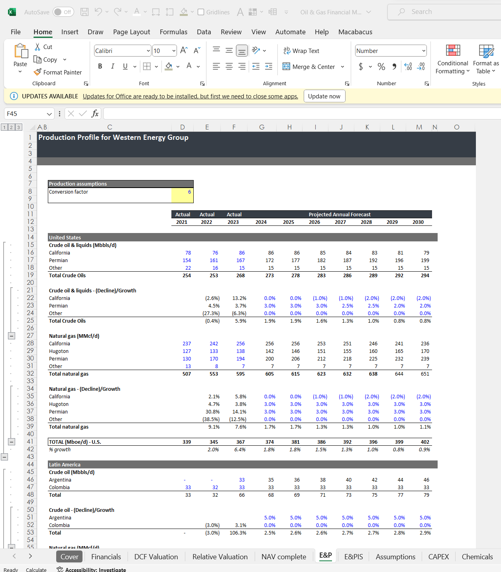Click the Update now button
The image size is (501, 572).
[x=324, y=96]
